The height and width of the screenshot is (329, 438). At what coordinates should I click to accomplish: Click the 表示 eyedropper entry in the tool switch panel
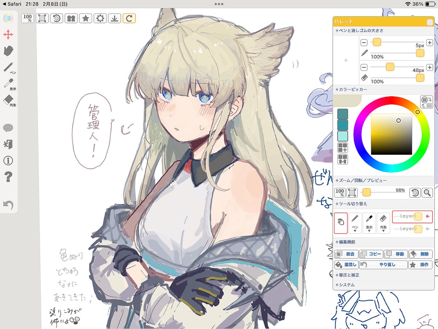click(369, 223)
